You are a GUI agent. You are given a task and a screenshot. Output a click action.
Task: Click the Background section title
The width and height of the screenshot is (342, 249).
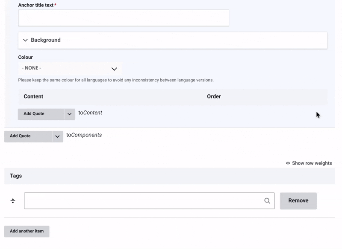(x=46, y=40)
